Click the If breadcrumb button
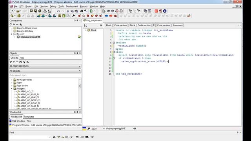The height and width of the screenshot is (141, 251). [x=154, y=25]
